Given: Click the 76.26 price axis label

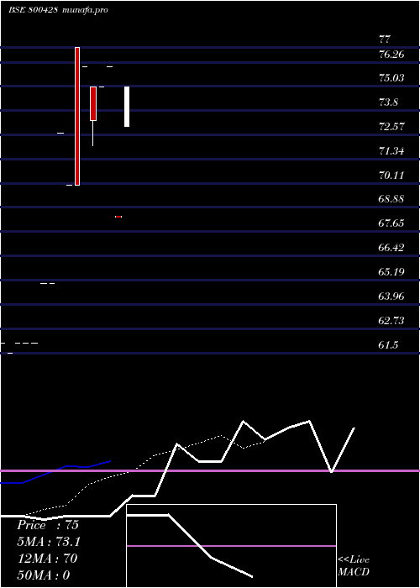Looking at the screenshot, I should [391, 55].
